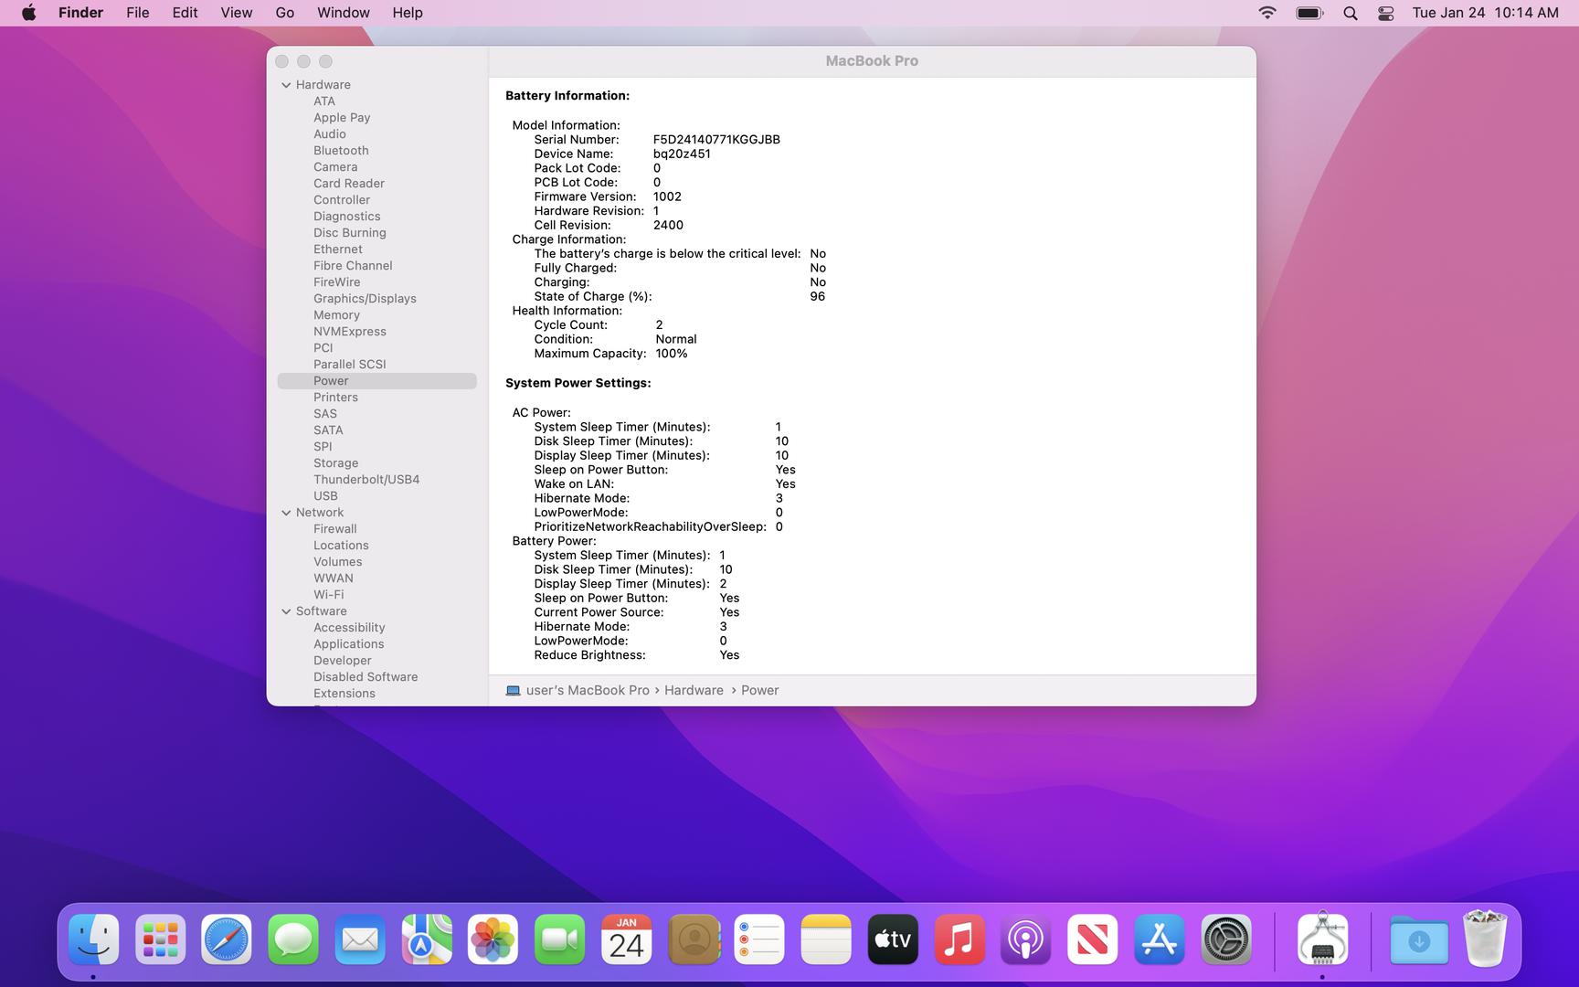Viewport: 1579px width, 987px height.
Task: Launch FaceTime from the Dock
Action: pos(559,939)
